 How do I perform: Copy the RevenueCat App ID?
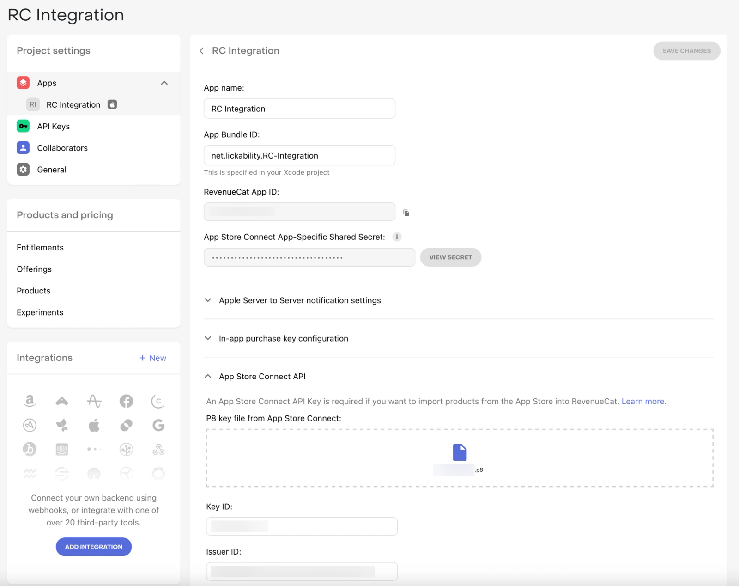pyautogui.click(x=406, y=213)
